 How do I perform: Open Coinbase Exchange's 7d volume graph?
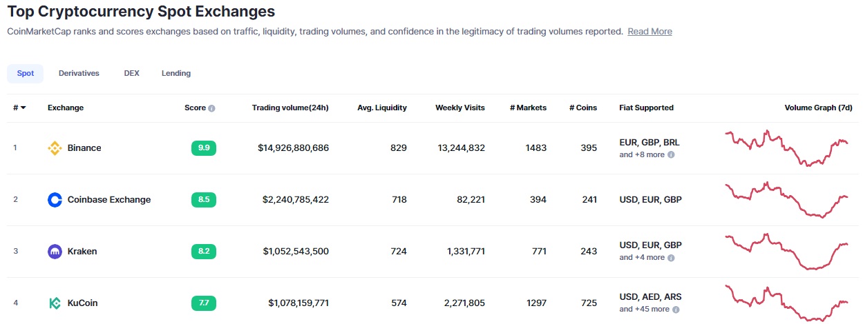pyautogui.click(x=787, y=200)
